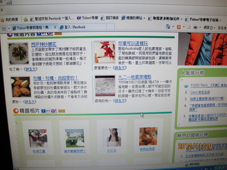Click the 牡丹花園 flower photo thumbnail
The height and width of the screenshot is (170, 227).
click(38, 138)
